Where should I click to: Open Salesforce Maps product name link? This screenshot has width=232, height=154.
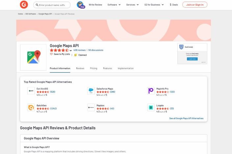click(105, 89)
